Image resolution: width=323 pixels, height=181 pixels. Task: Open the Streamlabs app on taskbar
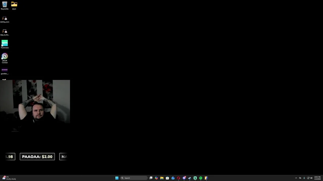coord(195,178)
